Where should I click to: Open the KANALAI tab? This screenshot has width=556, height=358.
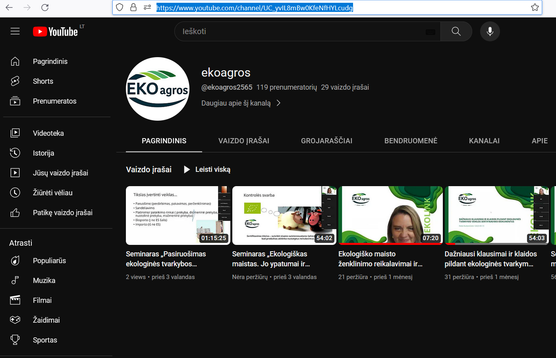pyautogui.click(x=484, y=141)
